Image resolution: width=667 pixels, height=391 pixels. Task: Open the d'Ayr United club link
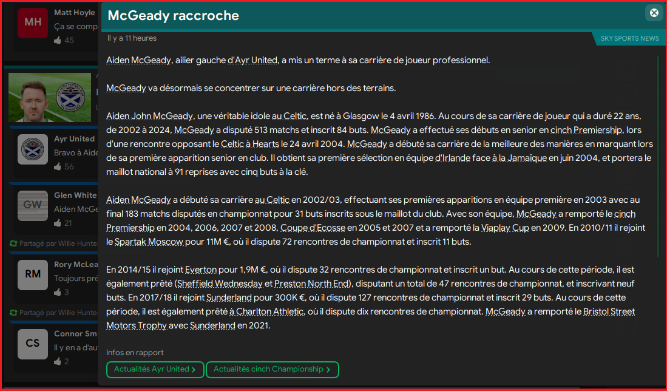tap(252, 61)
